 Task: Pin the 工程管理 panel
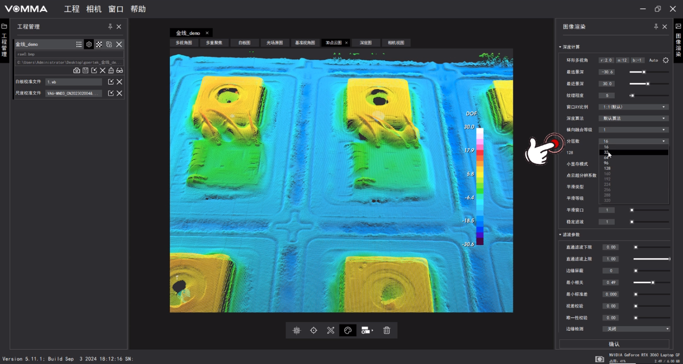(x=110, y=27)
